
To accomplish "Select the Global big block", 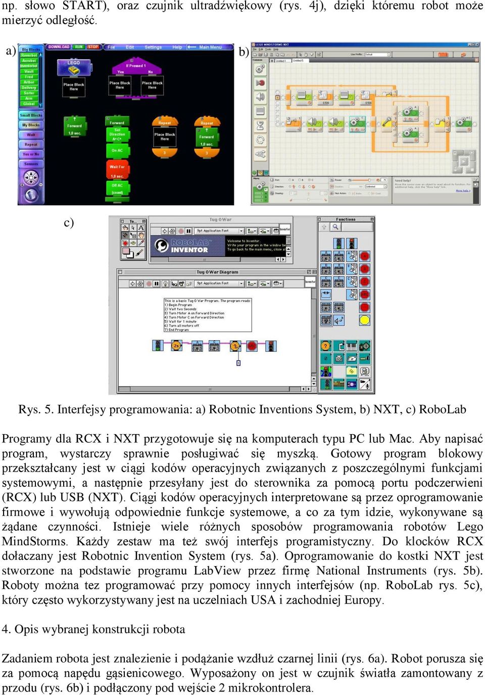I will click(x=29, y=104).
